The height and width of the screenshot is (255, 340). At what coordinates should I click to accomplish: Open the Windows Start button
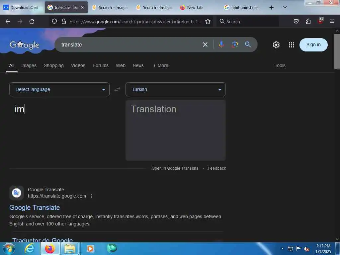coord(9,248)
